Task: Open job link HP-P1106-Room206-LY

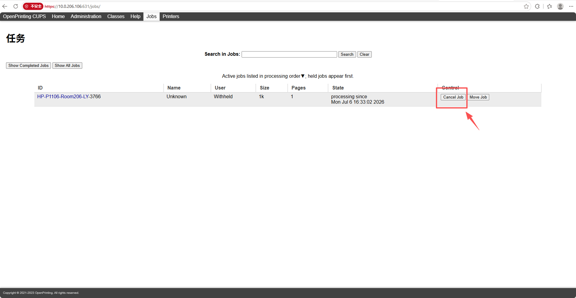Action: pyautogui.click(x=63, y=96)
